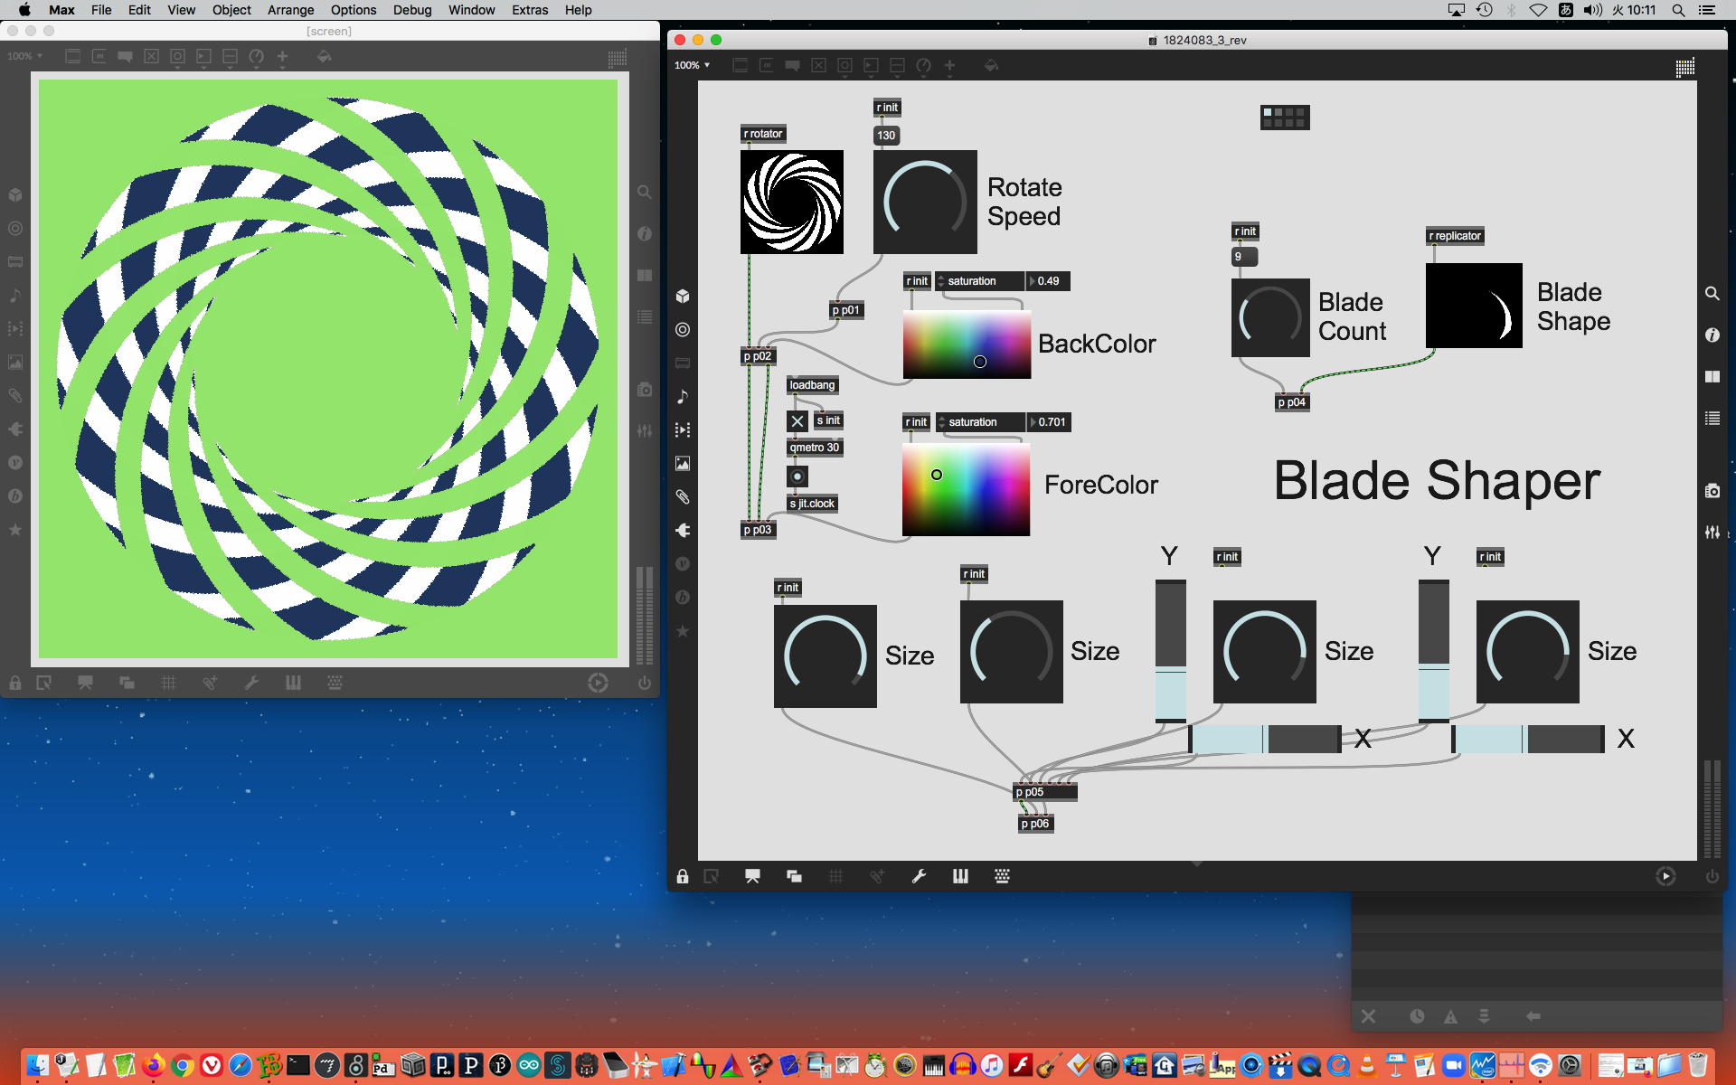Screen dimensions: 1736x1085
Task: Click the loadbang object
Action: click(812, 385)
